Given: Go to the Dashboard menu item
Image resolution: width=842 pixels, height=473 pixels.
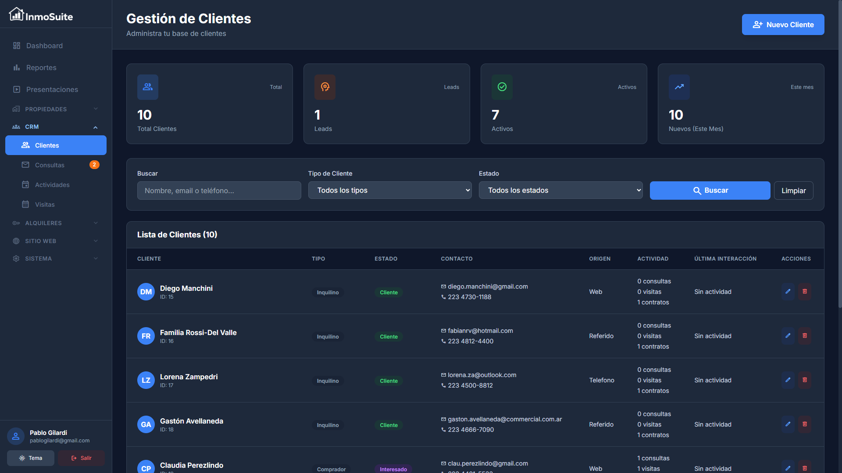Looking at the screenshot, I should pyautogui.click(x=44, y=46).
